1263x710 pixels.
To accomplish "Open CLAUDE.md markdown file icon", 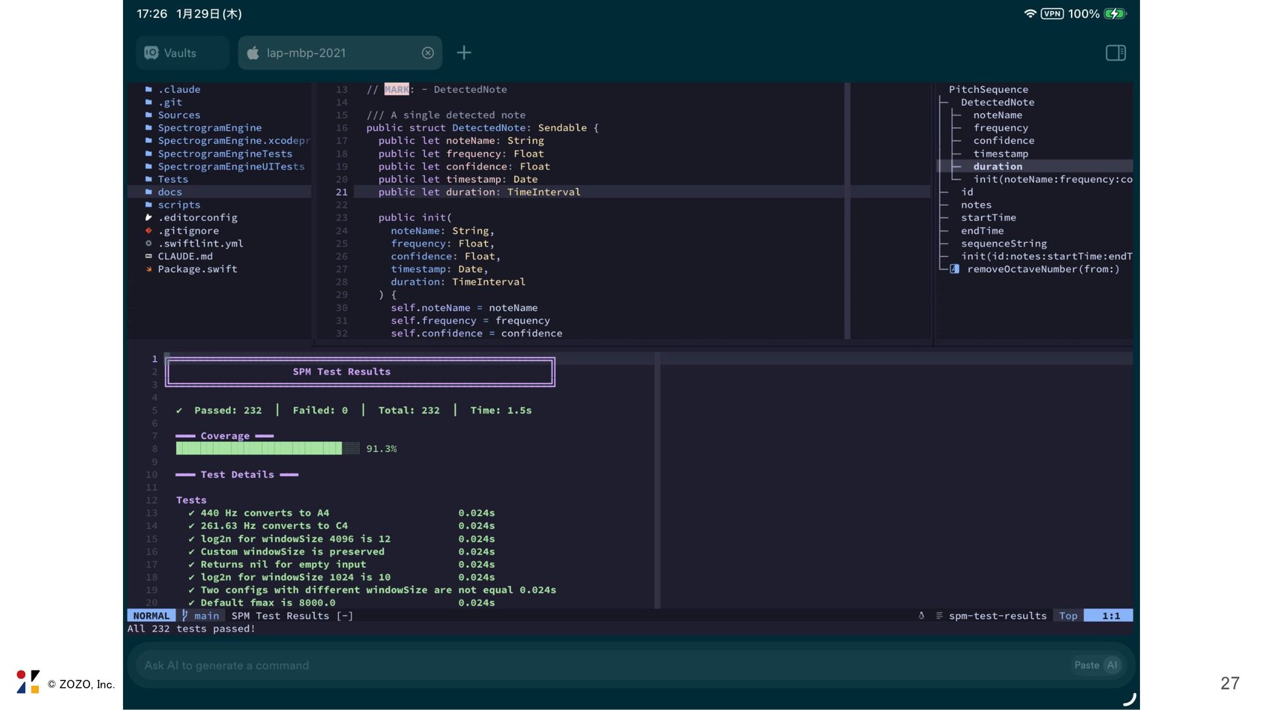I will click(149, 256).
